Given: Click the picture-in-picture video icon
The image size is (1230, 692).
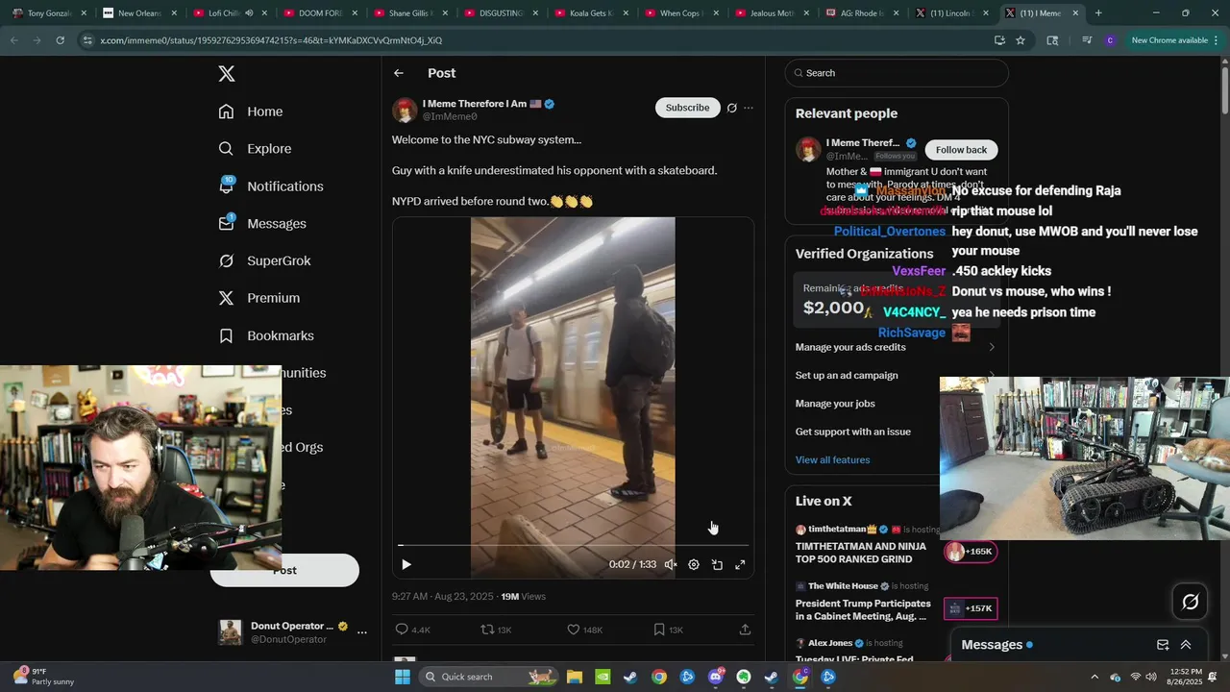Looking at the screenshot, I should [717, 565].
